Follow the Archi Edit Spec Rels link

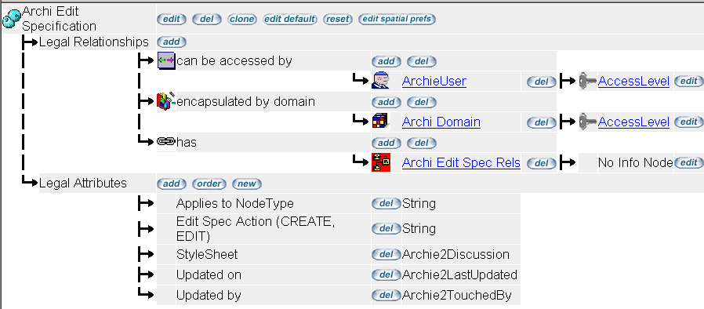(461, 162)
